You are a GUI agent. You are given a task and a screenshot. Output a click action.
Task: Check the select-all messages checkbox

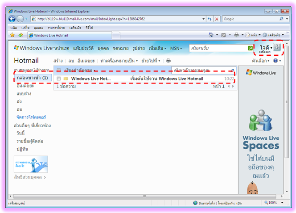(x=59, y=71)
